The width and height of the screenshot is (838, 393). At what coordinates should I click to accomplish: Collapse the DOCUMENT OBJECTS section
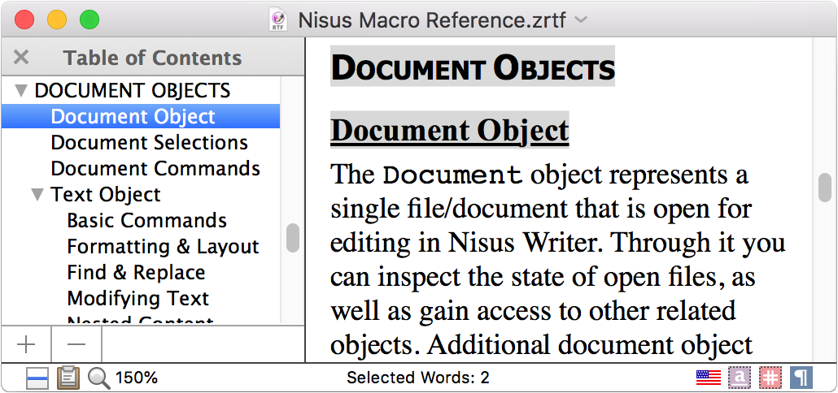coord(21,91)
